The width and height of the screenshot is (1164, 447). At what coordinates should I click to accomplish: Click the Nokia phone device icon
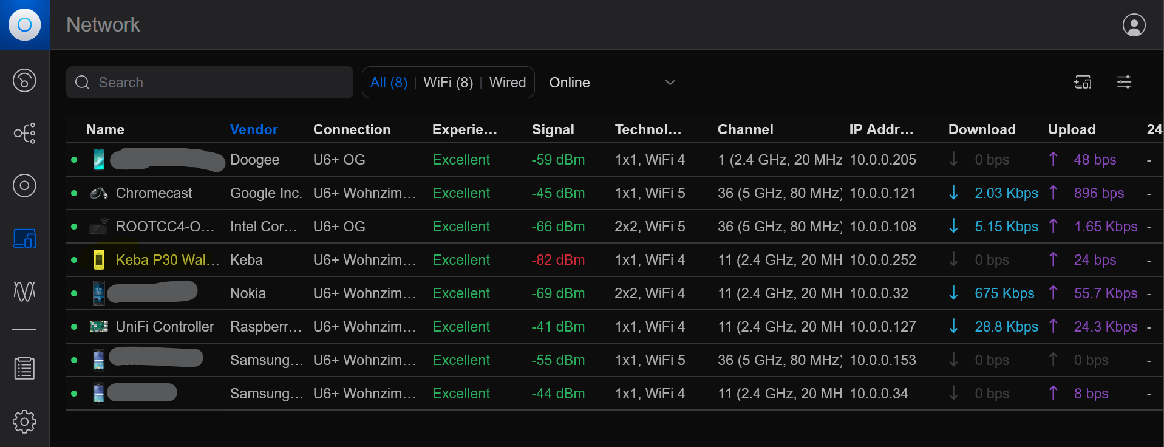click(x=99, y=293)
